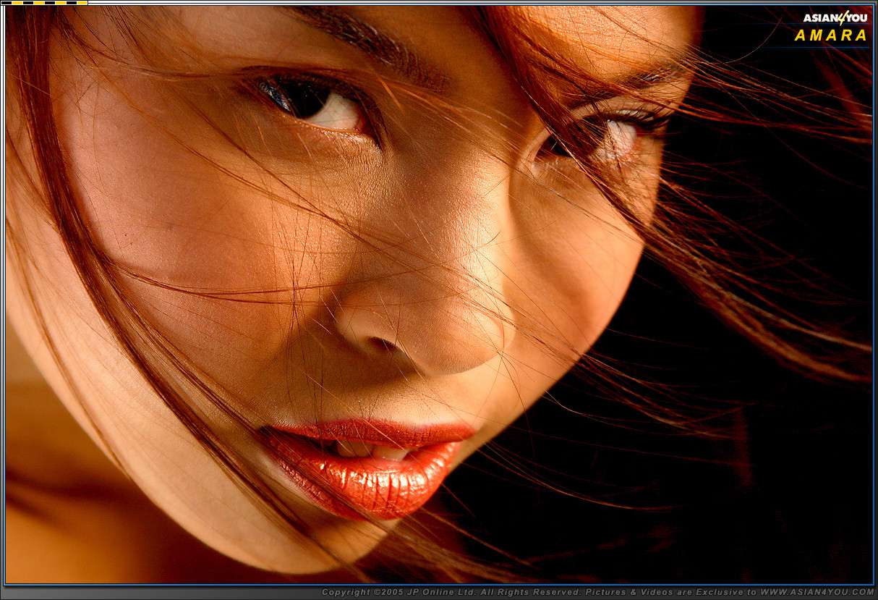
Task: Click the first yellow segment of striped bar
Action: click(16, 3)
